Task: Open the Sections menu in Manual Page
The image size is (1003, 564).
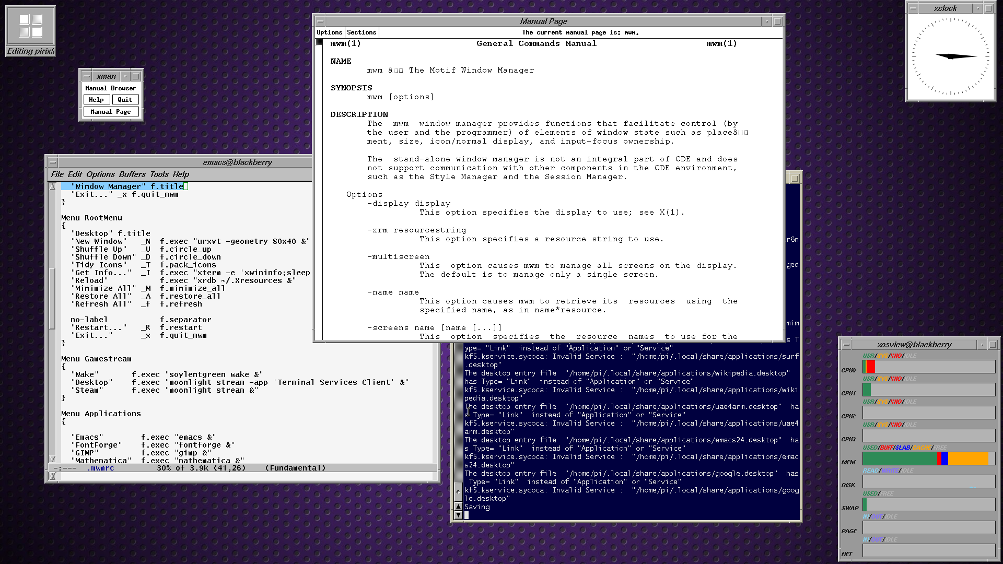Action: coord(361,32)
